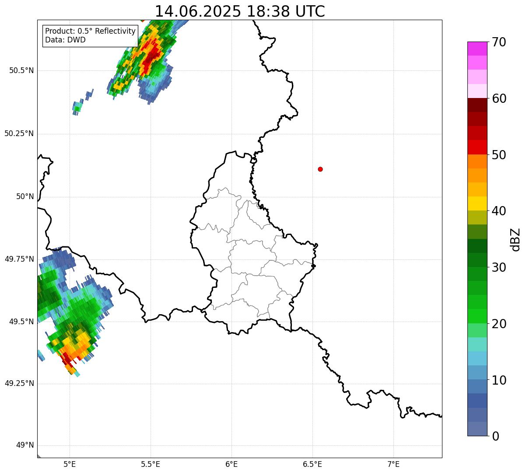526x473 pixels.
Task: Click the colorbar tick label 0
Action: [x=495, y=436]
